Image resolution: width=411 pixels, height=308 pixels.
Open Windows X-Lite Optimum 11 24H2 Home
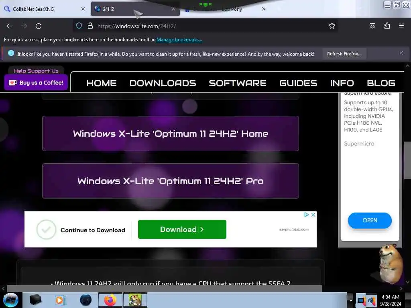click(x=170, y=134)
